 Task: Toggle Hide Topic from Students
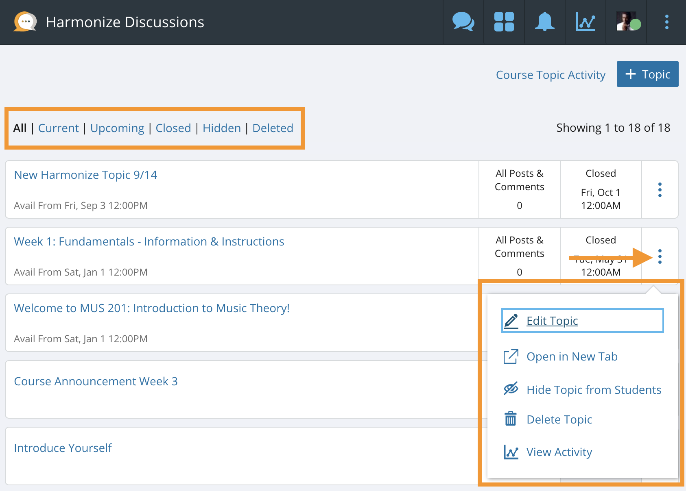coord(593,390)
